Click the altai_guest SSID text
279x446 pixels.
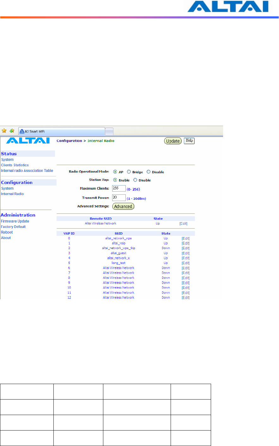pyautogui.click(x=118, y=253)
